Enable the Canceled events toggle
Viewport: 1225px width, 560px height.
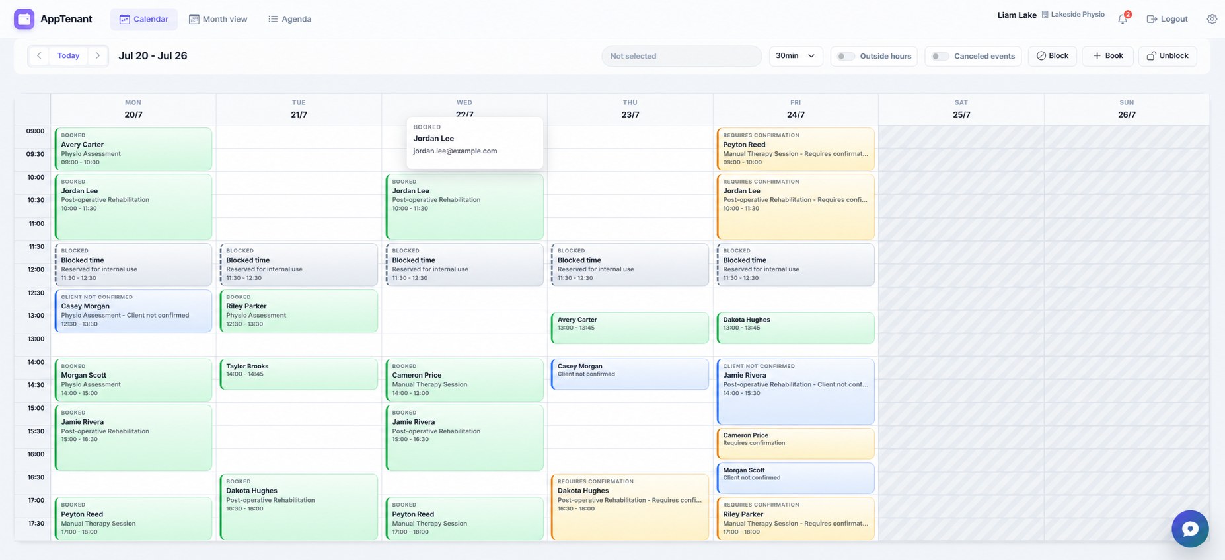click(x=940, y=56)
